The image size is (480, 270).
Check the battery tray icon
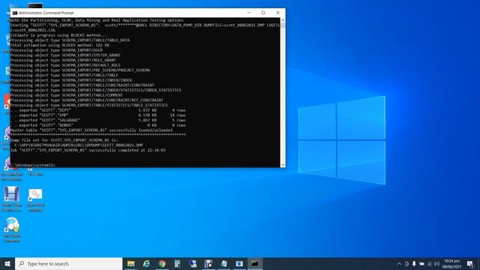pos(421,263)
